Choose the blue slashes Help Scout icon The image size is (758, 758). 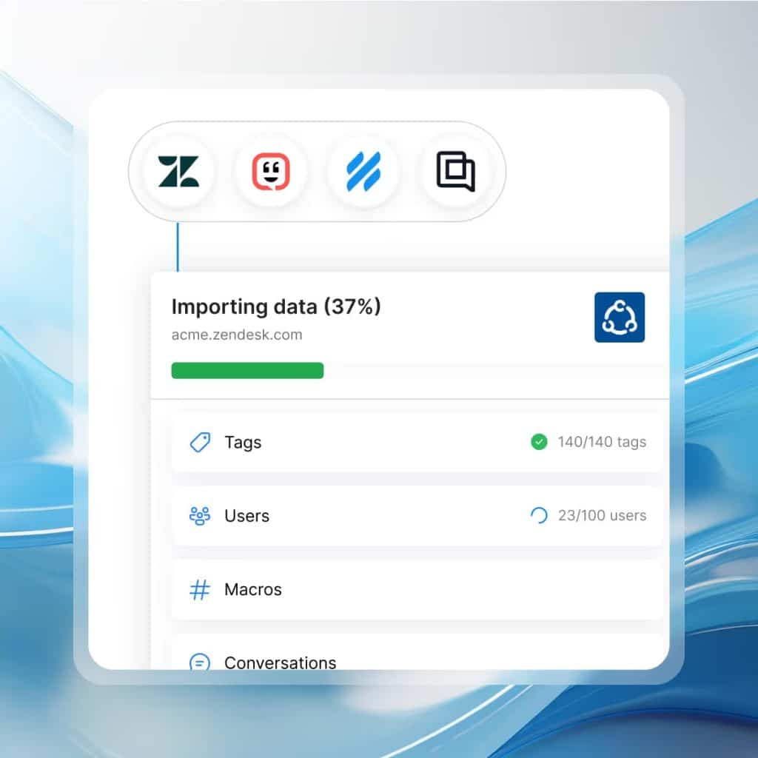[x=363, y=172]
